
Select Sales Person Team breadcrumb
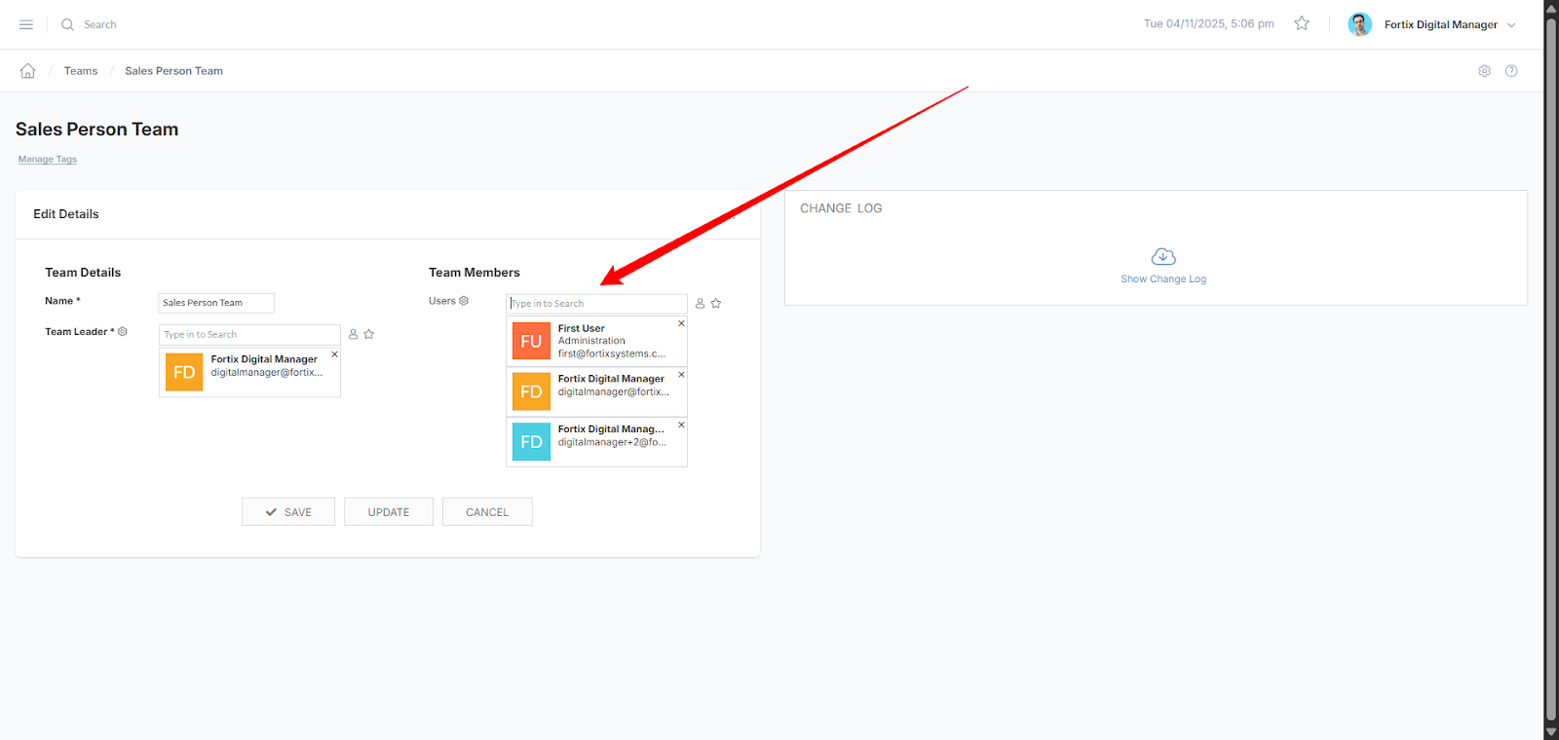click(x=173, y=71)
